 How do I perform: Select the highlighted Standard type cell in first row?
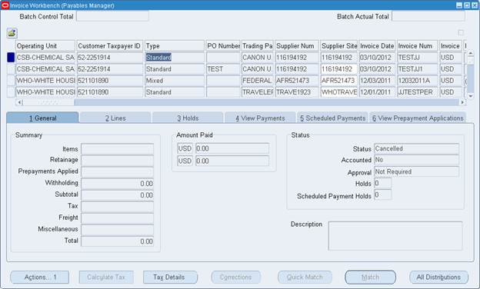click(175, 58)
